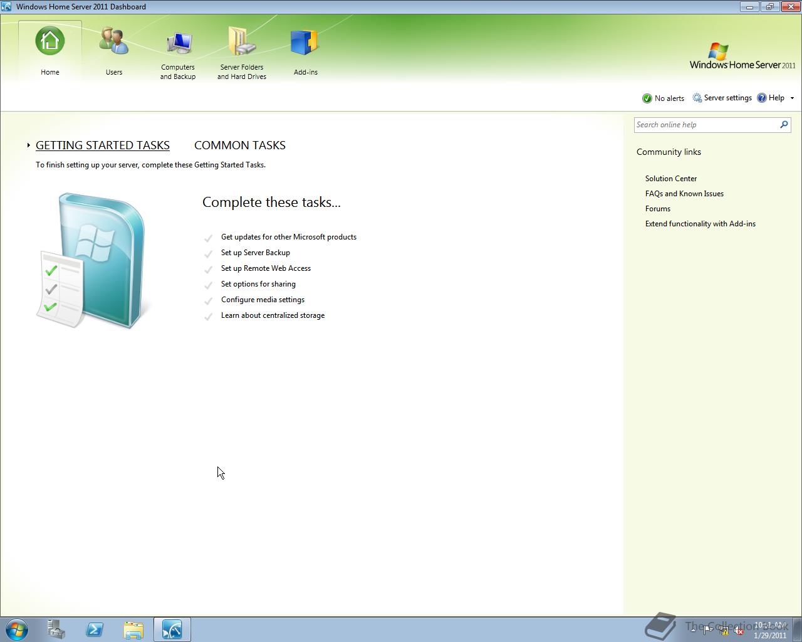Viewport: 802px width, 642px height.
Task: Click 'To finish setting up your server' text
Action: (x=150, y=165)
